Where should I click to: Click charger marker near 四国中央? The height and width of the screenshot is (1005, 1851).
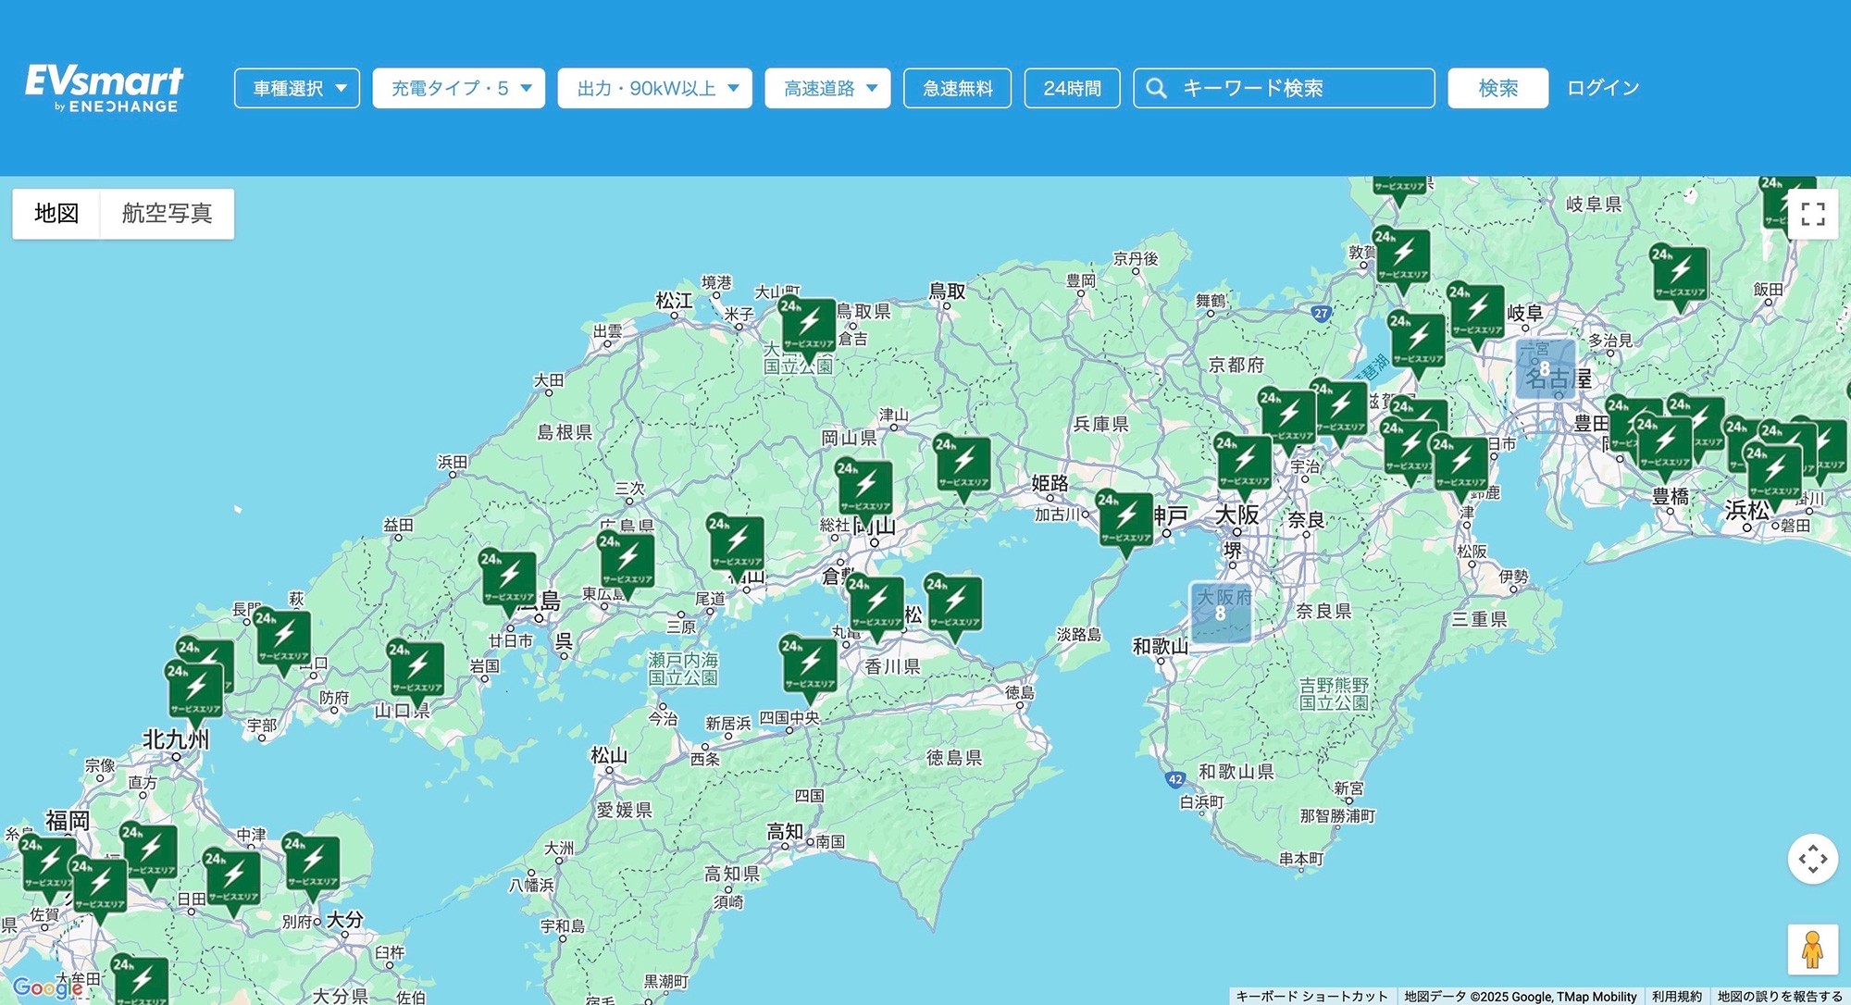coord(809,666)
